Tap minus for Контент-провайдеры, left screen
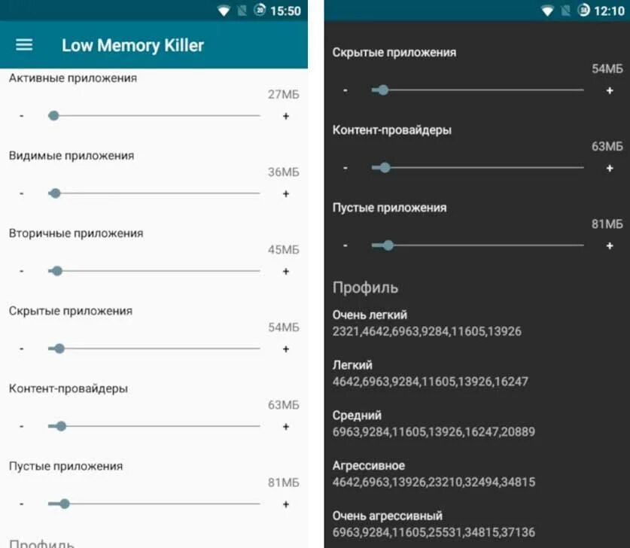 click(x=22, y=426)
